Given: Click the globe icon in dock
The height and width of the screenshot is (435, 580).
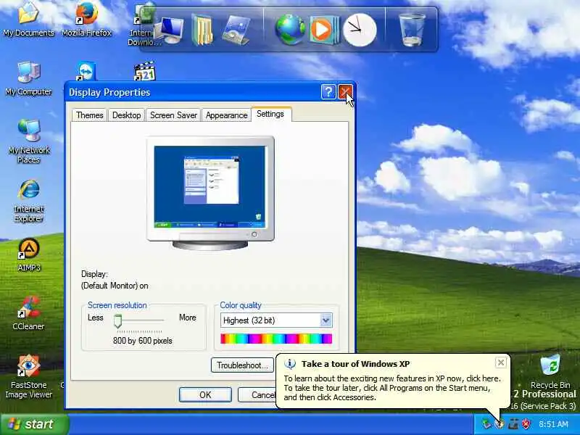Looking at the screenshot, I should [291, 30].
